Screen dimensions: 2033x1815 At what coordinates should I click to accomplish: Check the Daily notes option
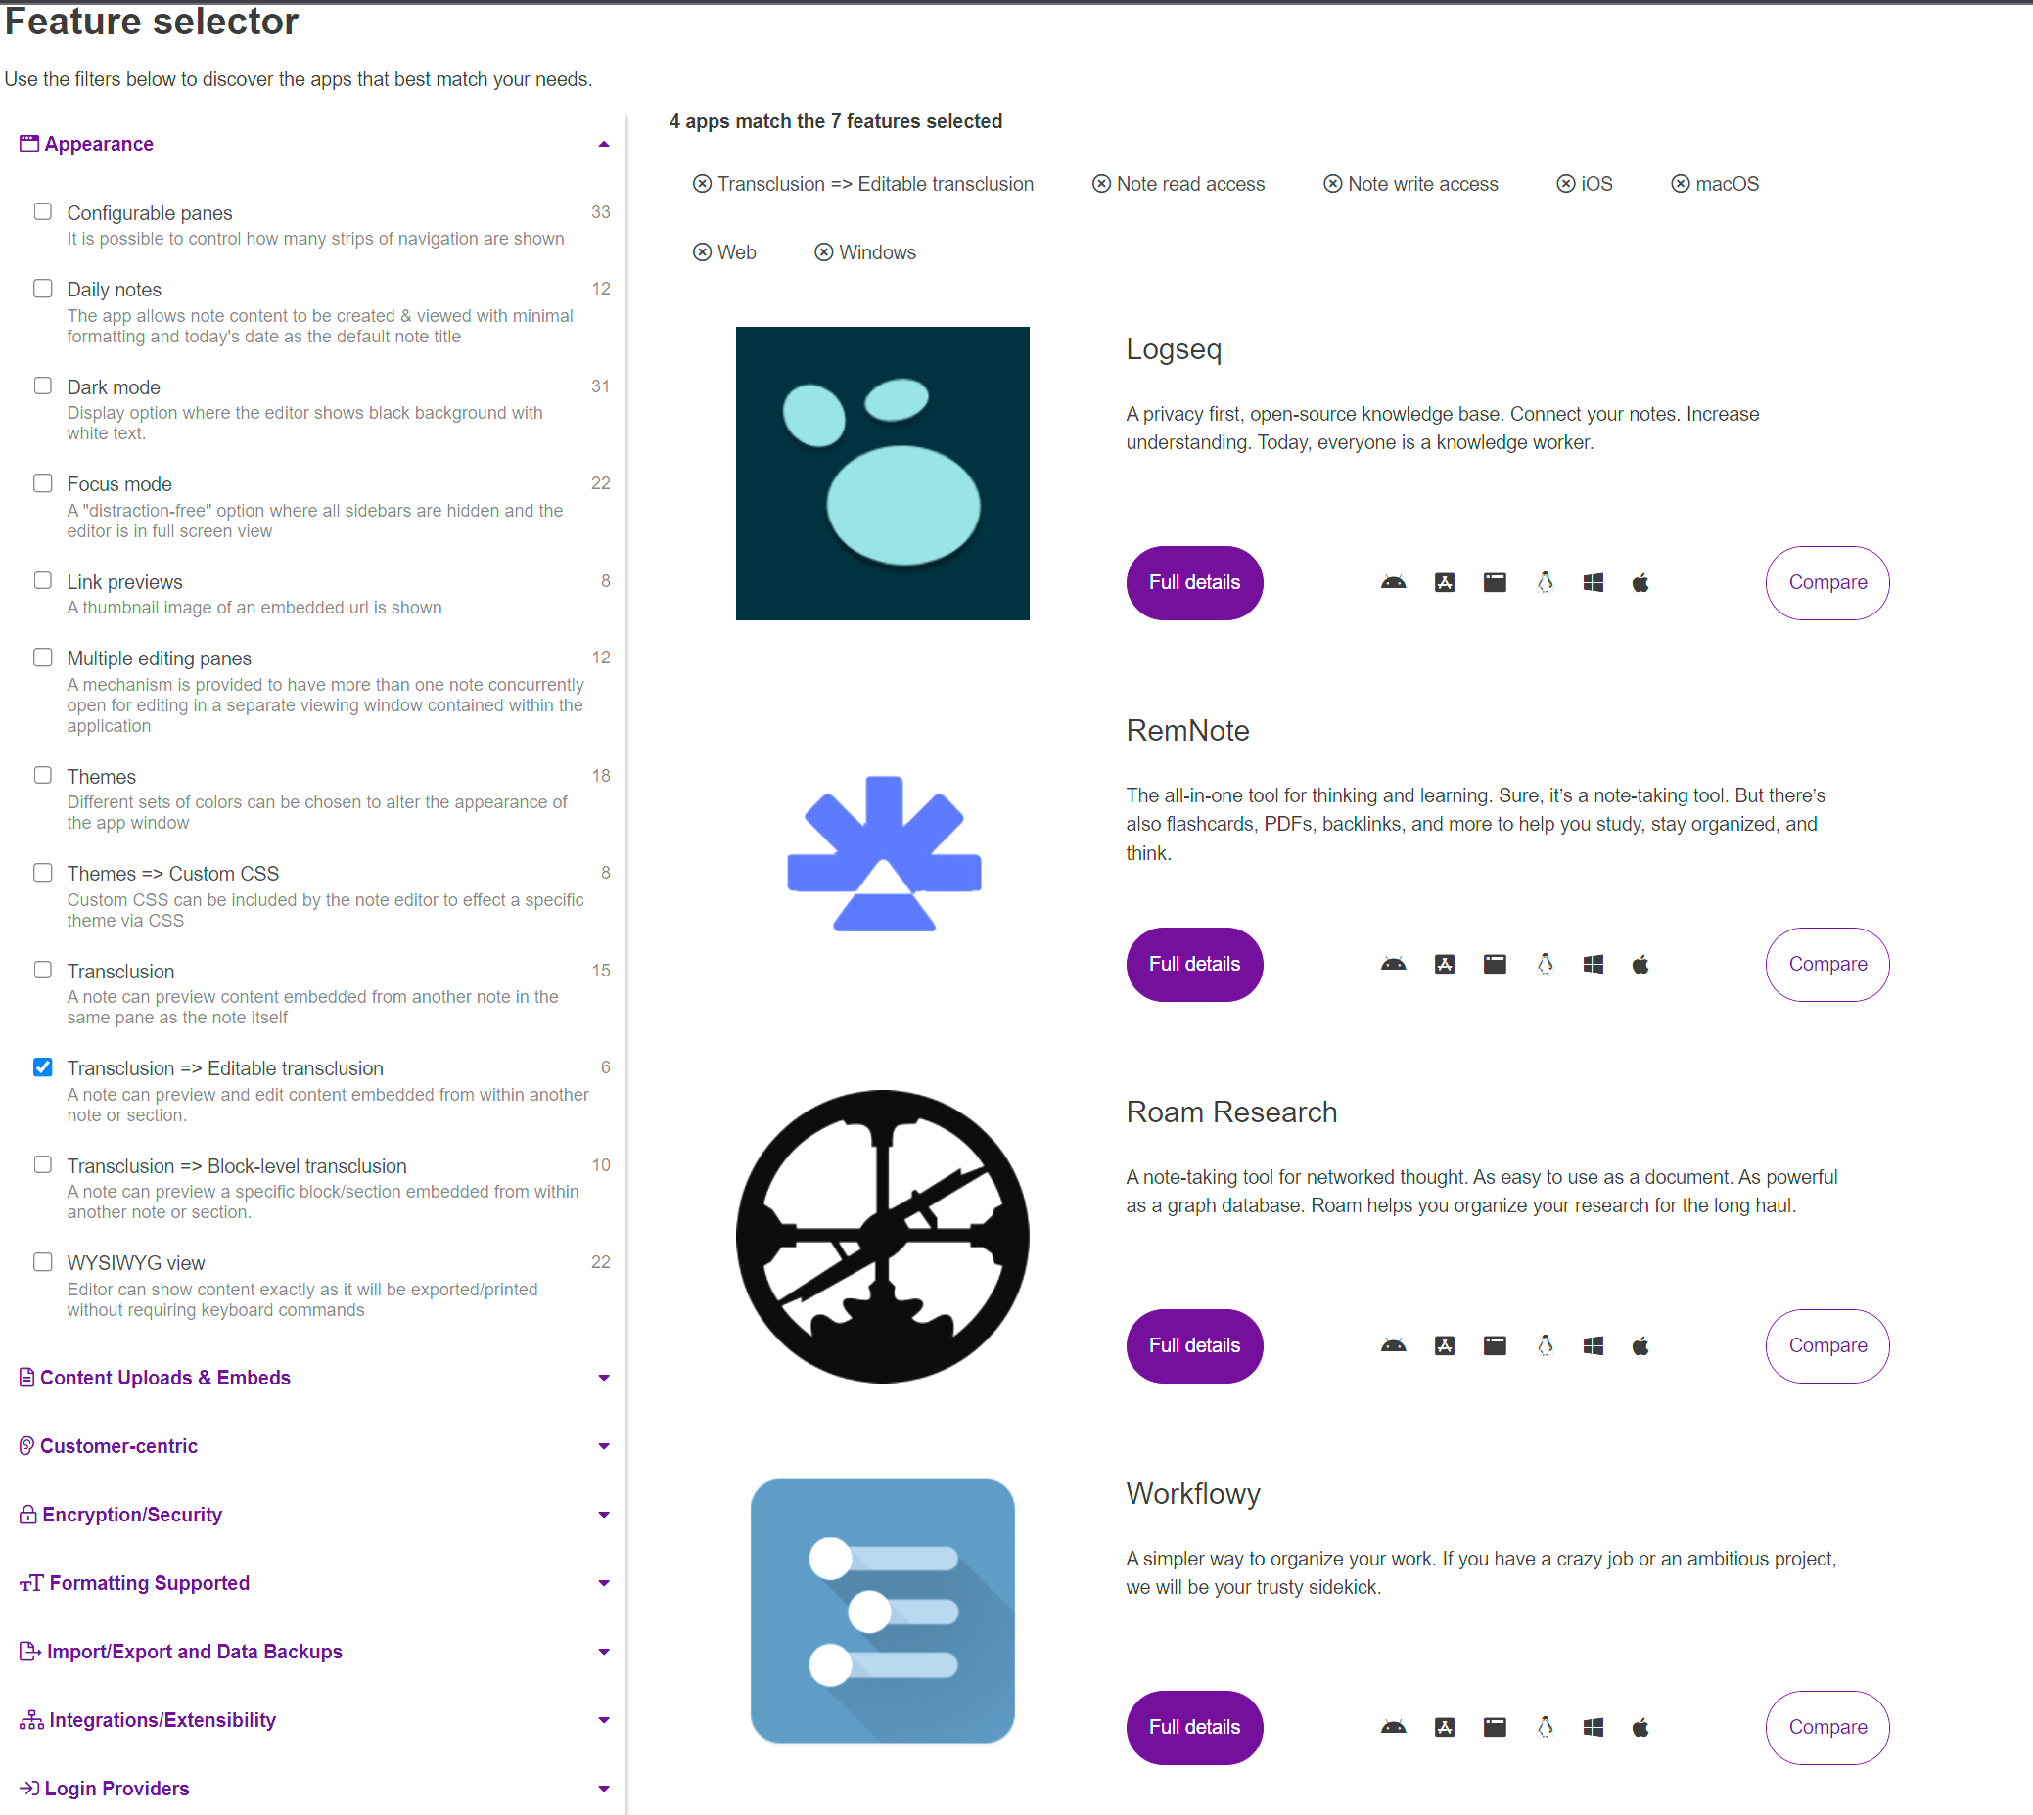43,289
